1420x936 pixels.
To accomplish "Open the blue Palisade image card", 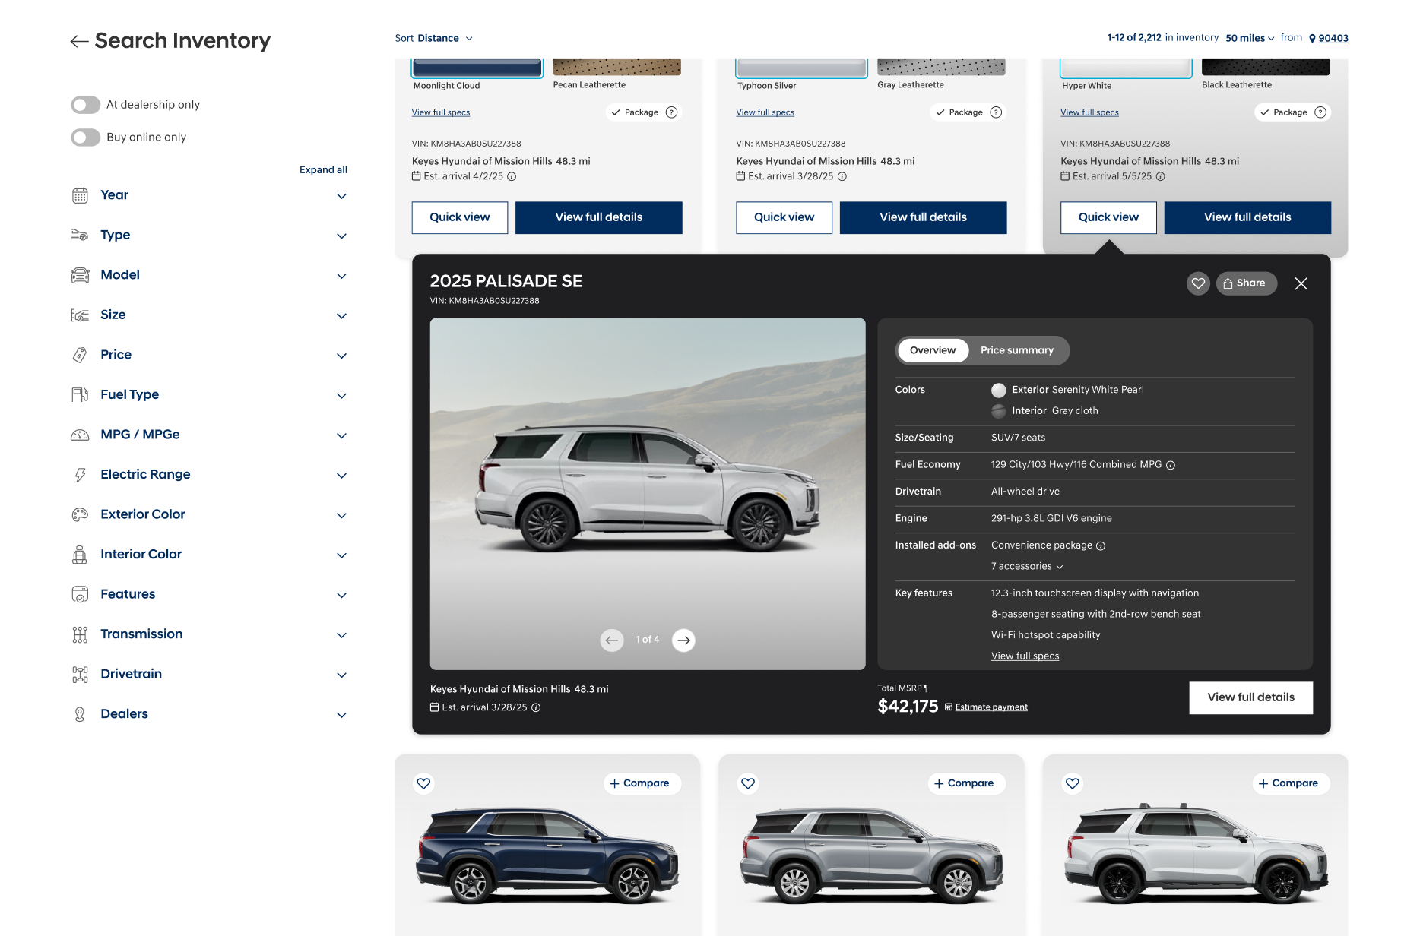I will click(547, 855).
